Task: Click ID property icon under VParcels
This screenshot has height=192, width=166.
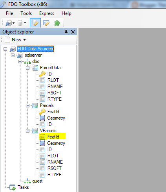Action: pyautogui.click(x=42, y=150)
